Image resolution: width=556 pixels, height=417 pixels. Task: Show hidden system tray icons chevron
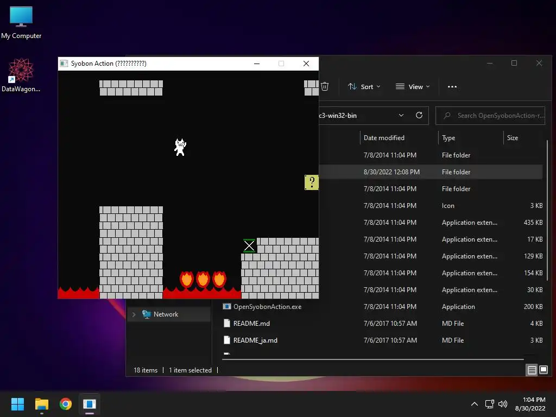point(475,404)
